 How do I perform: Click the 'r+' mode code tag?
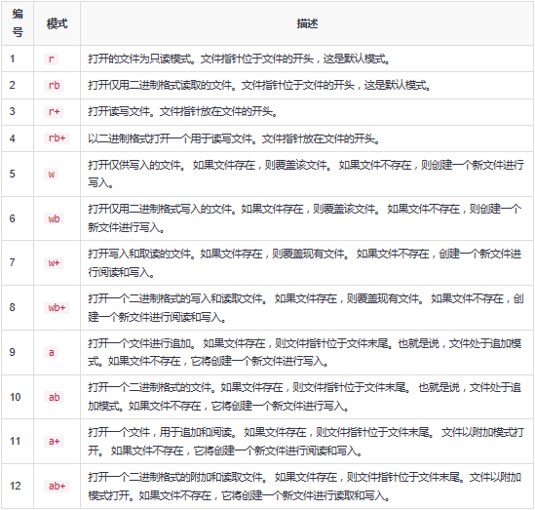[x=54, y=111]
